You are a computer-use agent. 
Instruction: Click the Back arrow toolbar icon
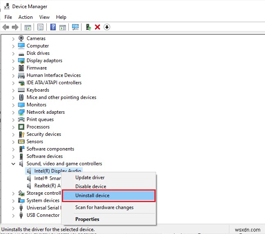pos(6,27)
